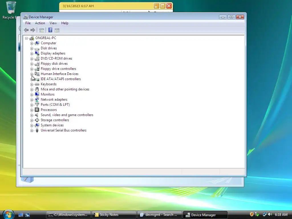Expand the Processors node
The image size is (292, 219).
coord(32,110)
